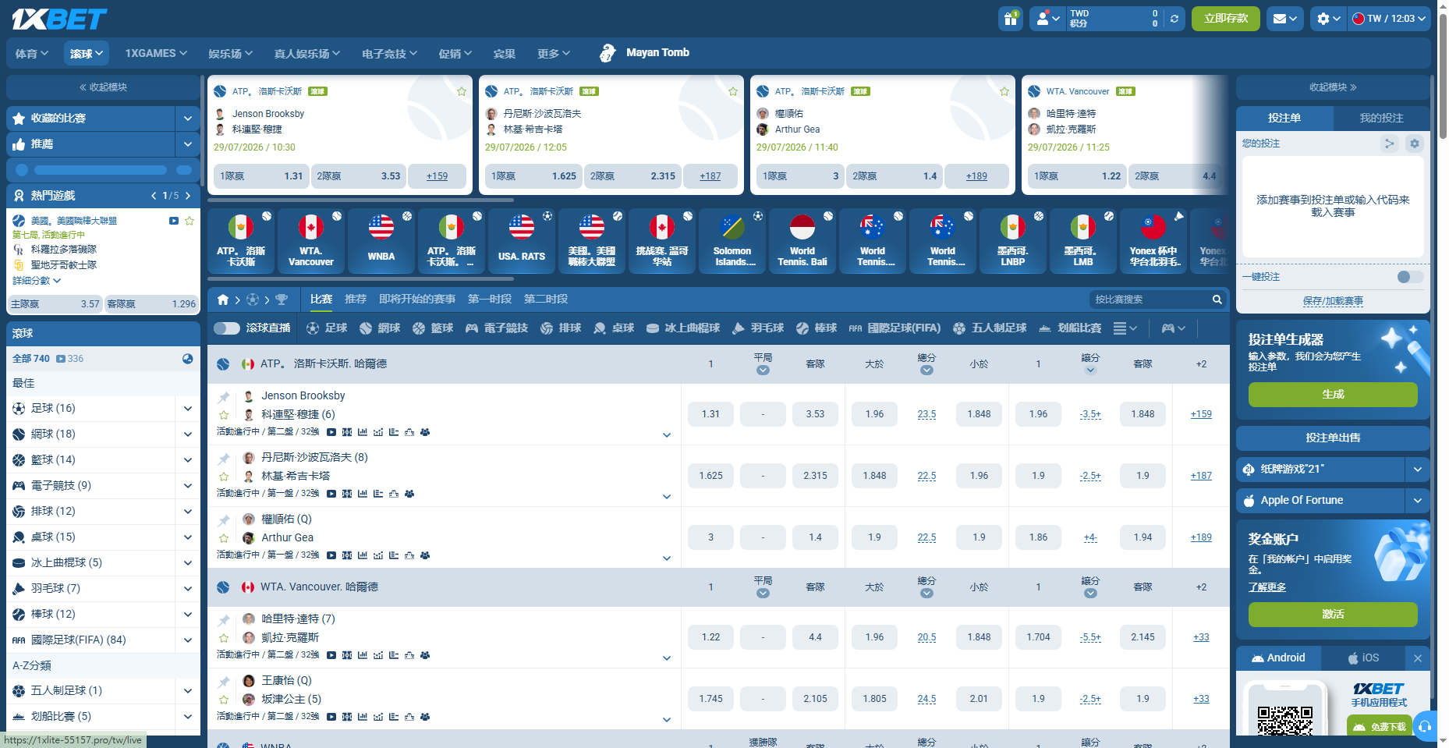Screen dimensions: 1449x748
Task: Open the gift bonus icon in header
Action: (1011, 19)
